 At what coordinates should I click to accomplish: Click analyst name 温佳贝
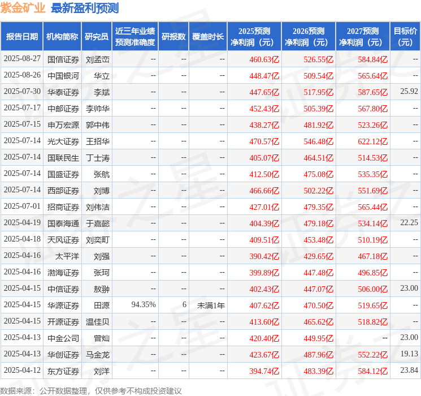(x=98, y=322)
